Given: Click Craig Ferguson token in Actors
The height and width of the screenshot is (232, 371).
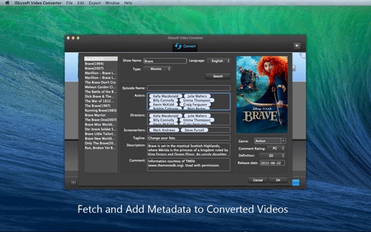Looking at the screenshot, I should tap(195, 104).
